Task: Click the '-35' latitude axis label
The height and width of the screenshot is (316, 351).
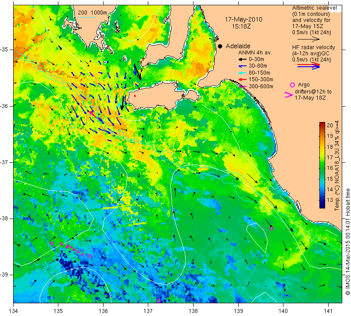Action: pyautogui.click(x=4, y=50)
